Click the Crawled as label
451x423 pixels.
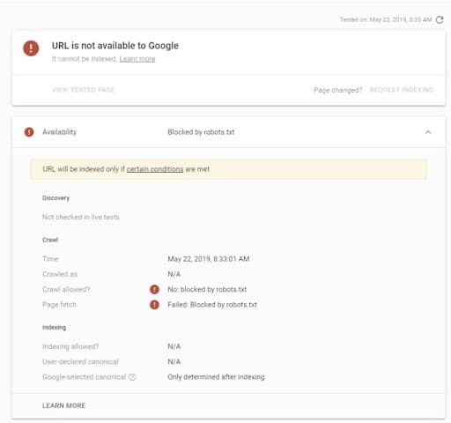pyautogui.click(x=60, y=274)
